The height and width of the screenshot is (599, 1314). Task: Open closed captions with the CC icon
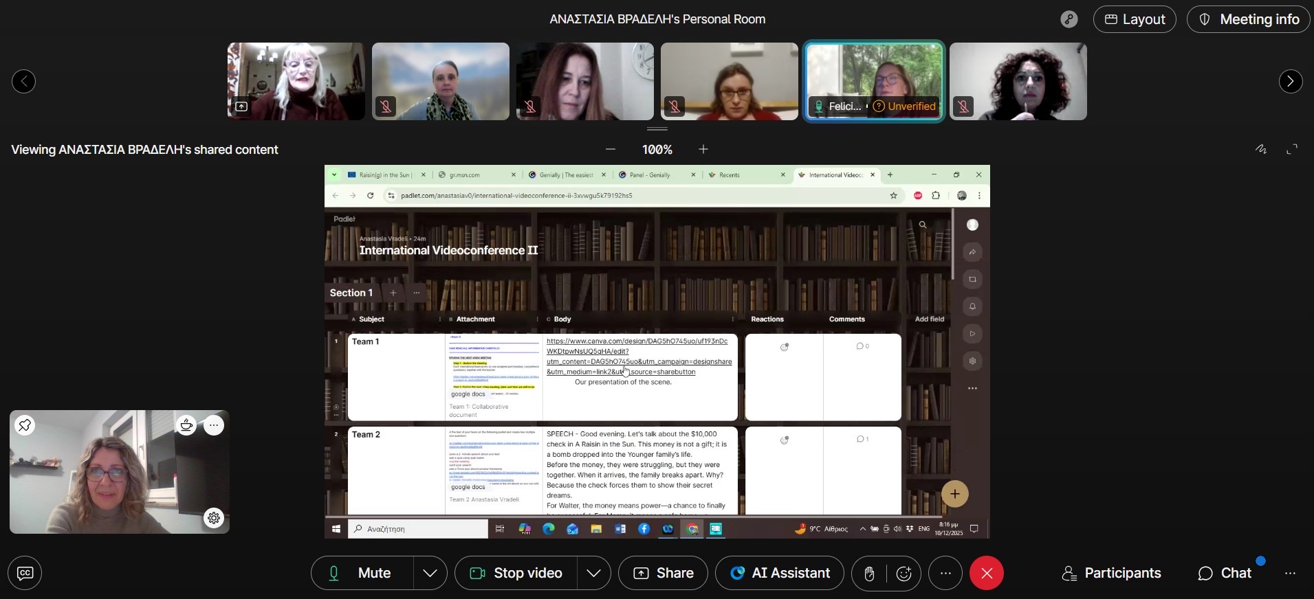(x=25, y=573)
